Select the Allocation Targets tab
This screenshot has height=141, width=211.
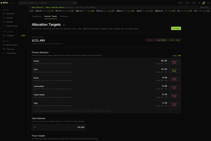click(51, 16)
